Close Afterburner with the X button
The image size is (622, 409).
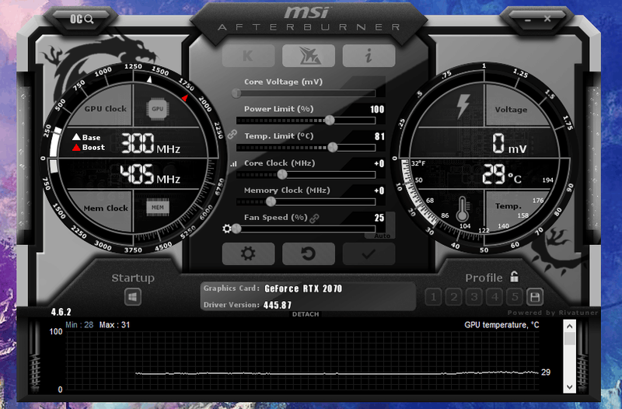pos(547,19)
